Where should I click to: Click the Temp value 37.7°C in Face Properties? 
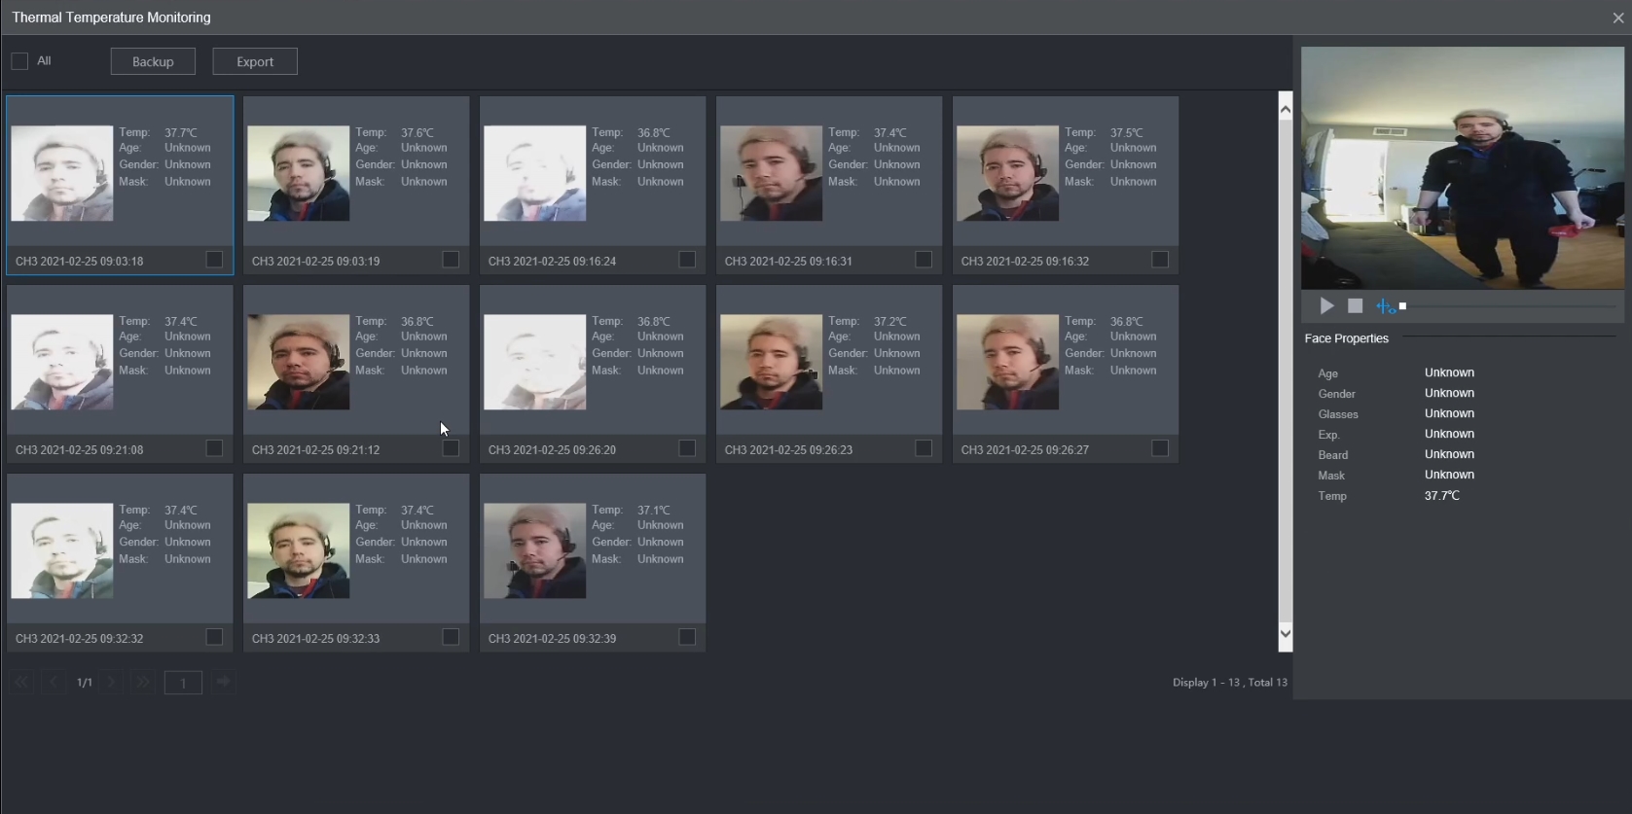point(1442,496)
